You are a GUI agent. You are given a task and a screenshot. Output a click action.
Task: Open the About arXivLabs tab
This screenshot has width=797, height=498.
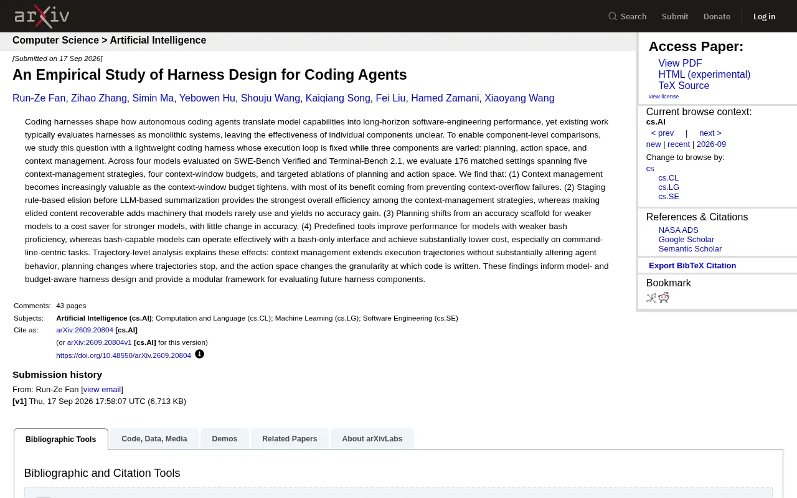[372, 439]
